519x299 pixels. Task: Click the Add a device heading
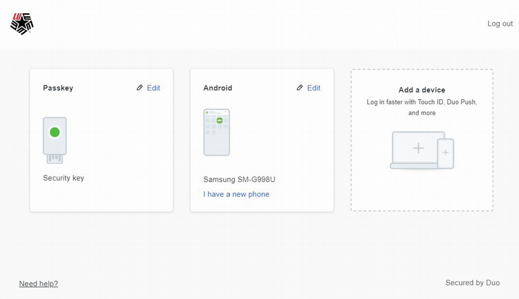[x=421, y=90]
